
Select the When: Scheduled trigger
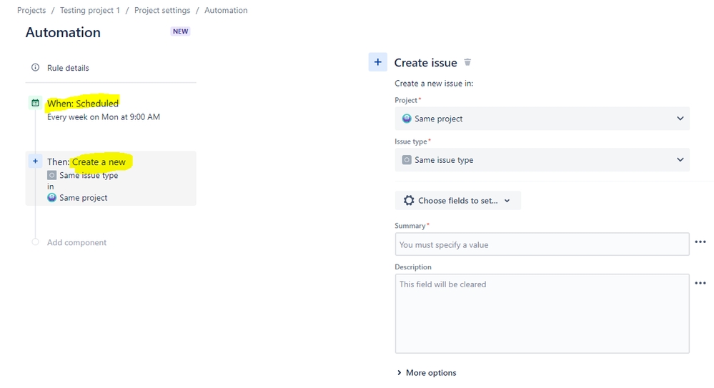click(83, 104)
